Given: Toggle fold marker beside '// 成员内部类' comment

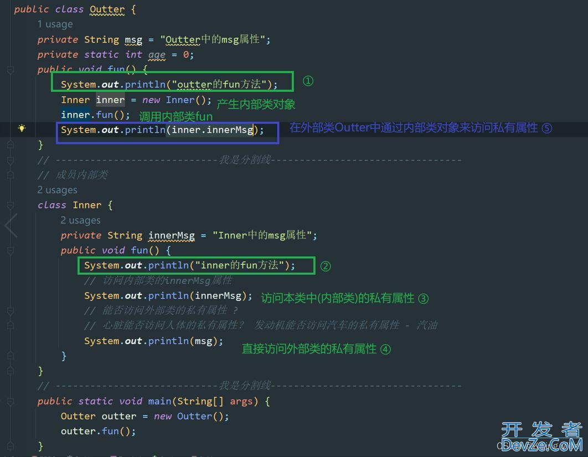Looking at the screenshot, I should pyautogui.click(x=11, y=175).
